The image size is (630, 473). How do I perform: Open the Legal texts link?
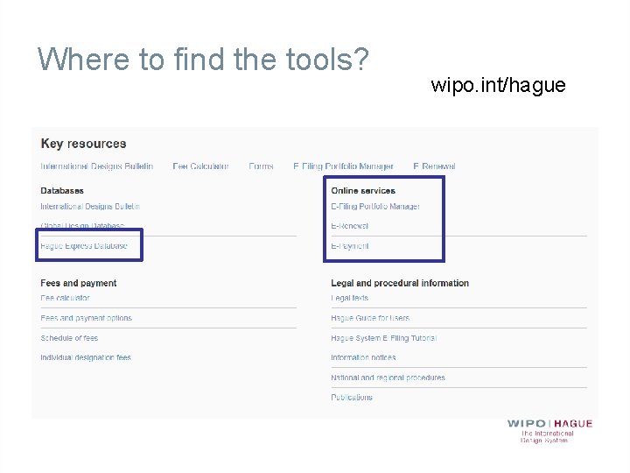coord(349,298)
